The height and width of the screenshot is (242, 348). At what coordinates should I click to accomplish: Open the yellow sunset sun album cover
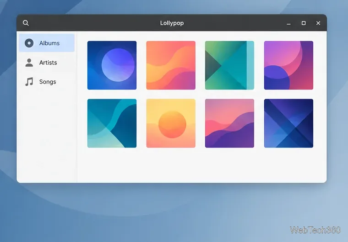[x=171, y=123]
